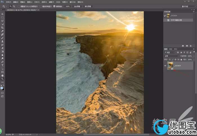197x136 pixels.
Task: Choose Zoom In mode in options bar
Action: (x=11, y=6)
